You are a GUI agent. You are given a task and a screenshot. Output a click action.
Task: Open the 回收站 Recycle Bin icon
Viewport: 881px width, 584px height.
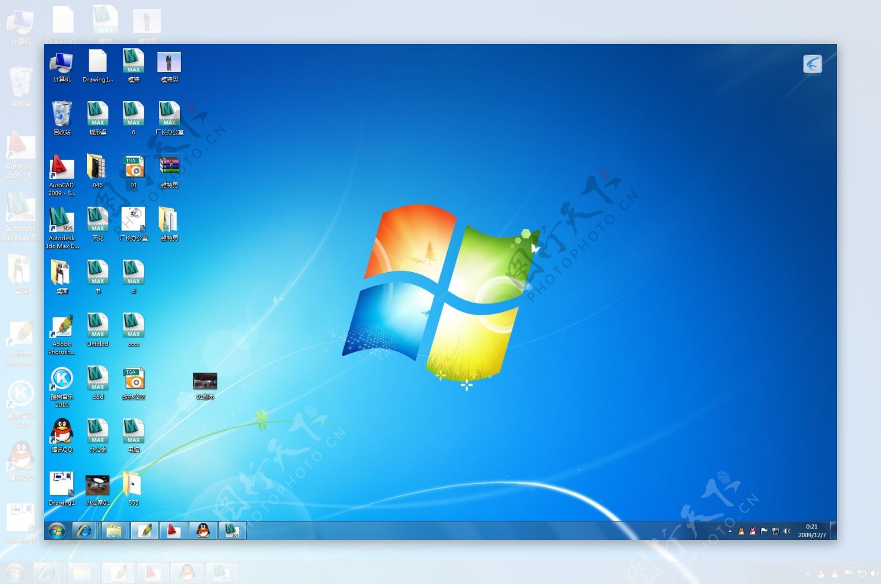coord(62,118)
